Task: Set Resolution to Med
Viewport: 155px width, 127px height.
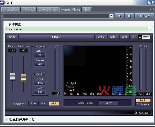Action: coord(44,104)
